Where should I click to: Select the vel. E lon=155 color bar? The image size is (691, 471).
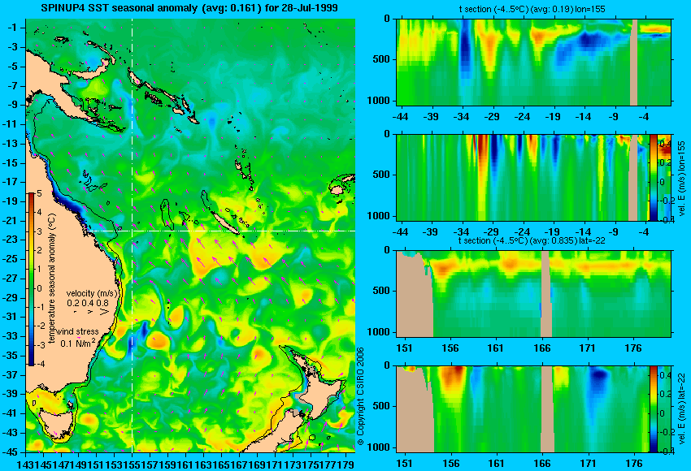tap(653, 177)
